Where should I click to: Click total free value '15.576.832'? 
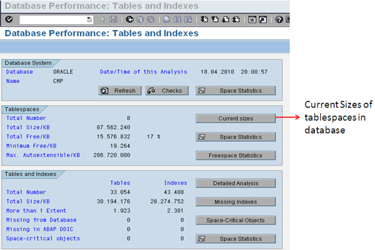pyautogui.click(x=114, y=136)
